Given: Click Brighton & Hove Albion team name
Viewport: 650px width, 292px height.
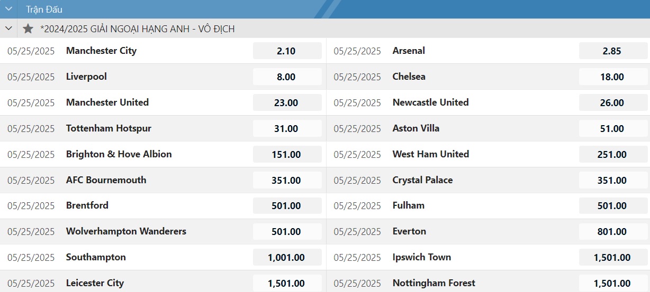Looking at the screenshot, I should tap(119, 154).
